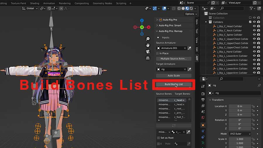Switch perspective/orthographic grid icon
This screenshot has width=263, height=148.
[148, 58]
